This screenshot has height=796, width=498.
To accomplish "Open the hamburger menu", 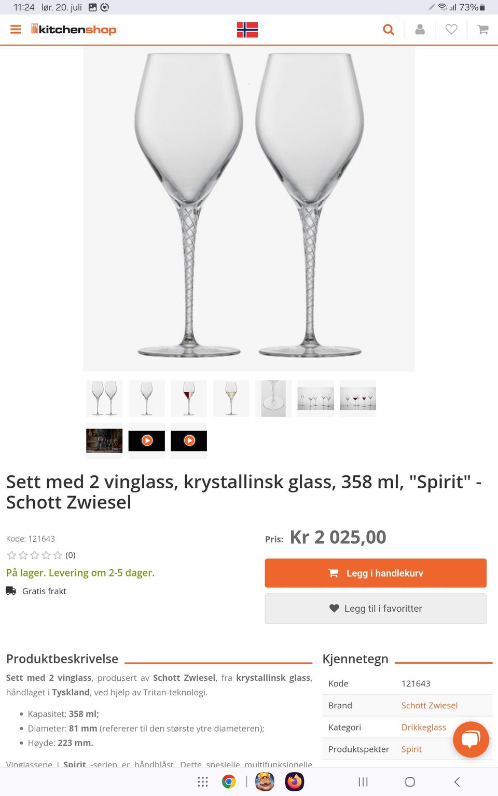I will pyautogui.click(x=16, y=30).
